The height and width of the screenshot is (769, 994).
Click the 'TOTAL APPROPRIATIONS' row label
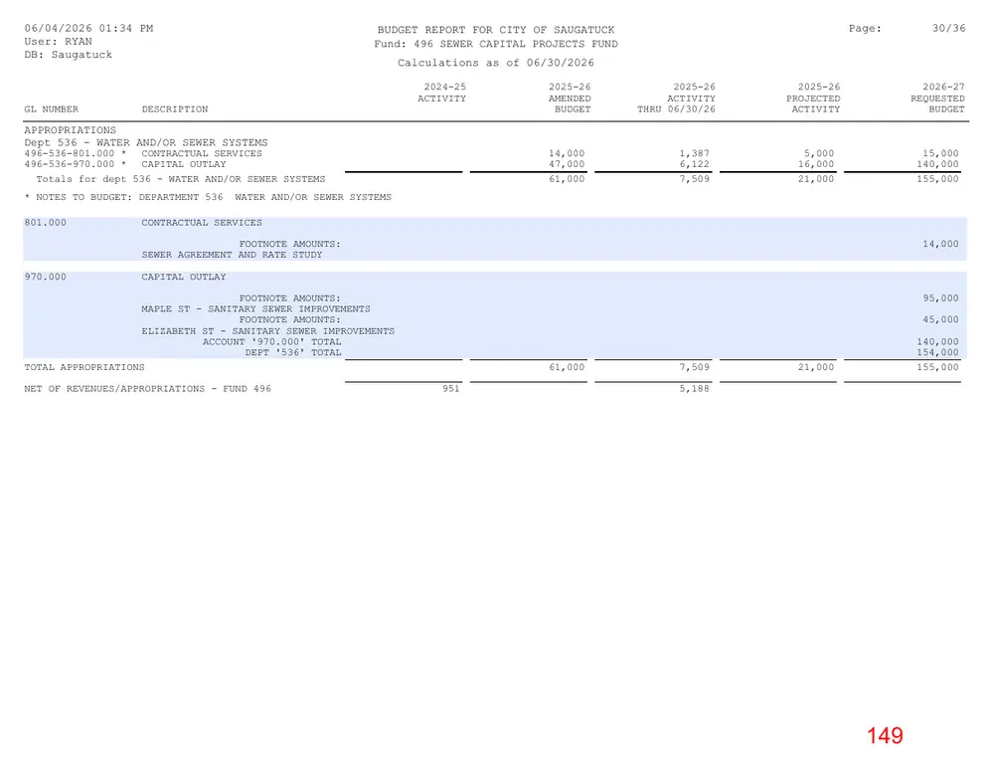(x=84, y=367)
